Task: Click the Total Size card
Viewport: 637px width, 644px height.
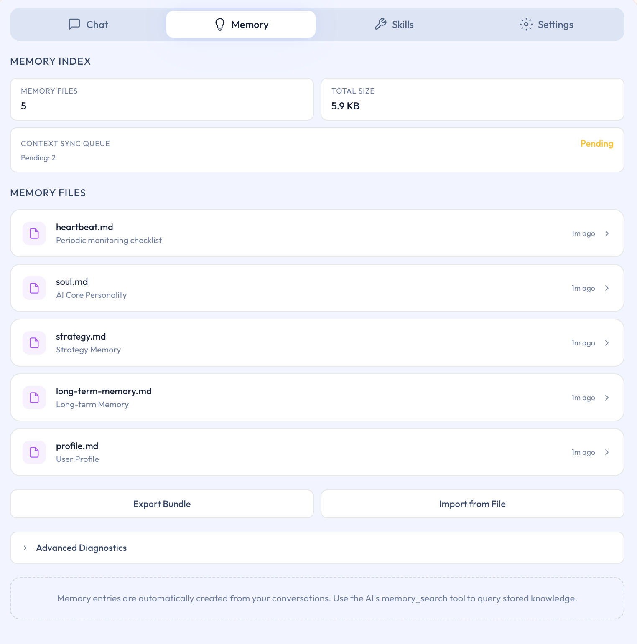Action: (472, 99)
